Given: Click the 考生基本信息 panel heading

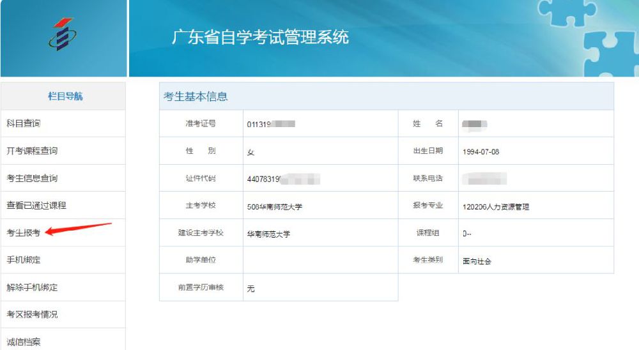Looking at the screenshot, I should (196, 96).
